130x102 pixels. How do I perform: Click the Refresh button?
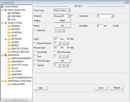pos(117,88)
